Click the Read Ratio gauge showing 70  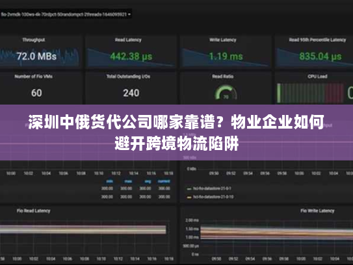[226, 92]
